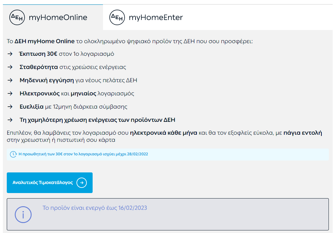Viewport: 334px width, 233px height.
Task: Click the text 'Το προϊόν είναι ενεργό έως 16/02/2023'
Action: pyautogui.click(x=95, y=208)
